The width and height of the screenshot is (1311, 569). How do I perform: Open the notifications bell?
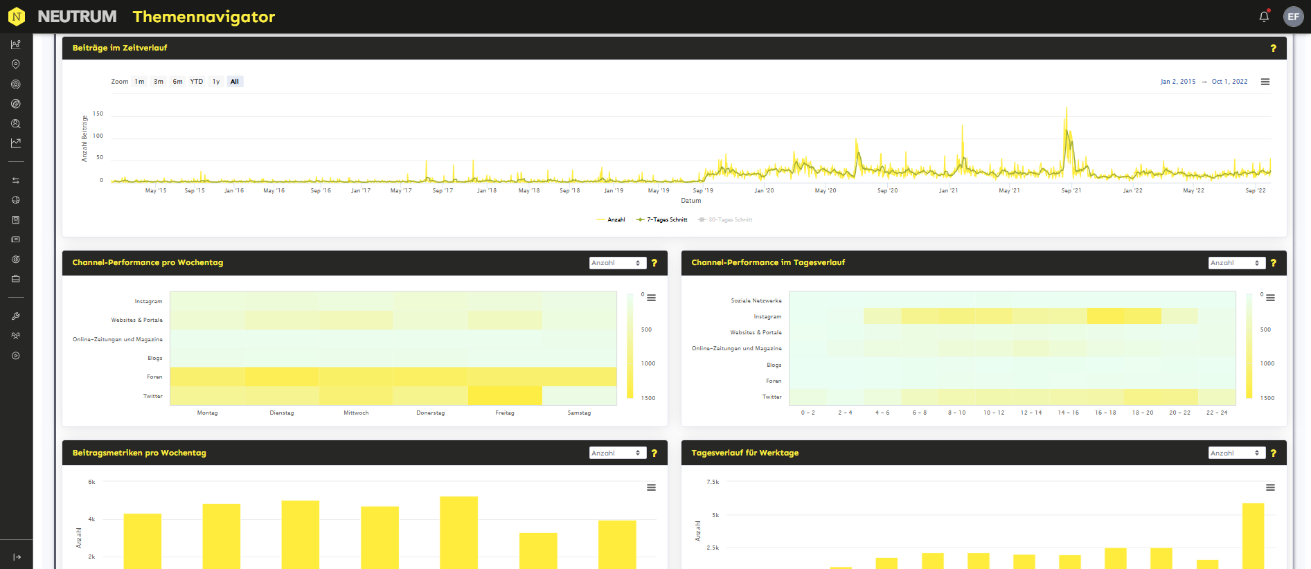pos(1264,17)
